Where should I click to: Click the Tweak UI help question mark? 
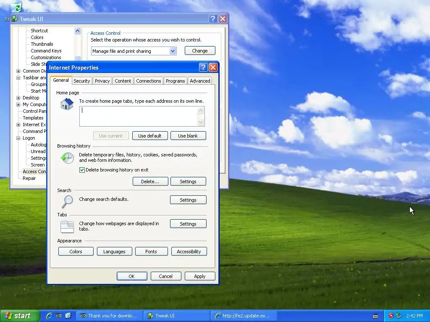pos(213,18)
